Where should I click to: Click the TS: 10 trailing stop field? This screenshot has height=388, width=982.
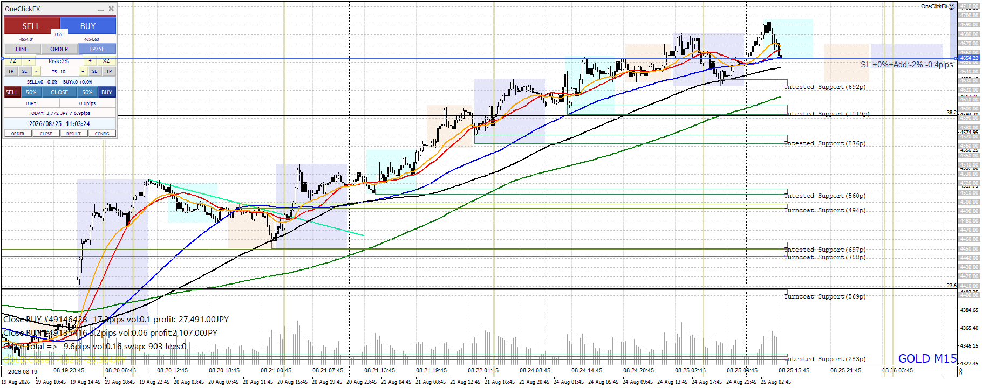tap(59, 71)
